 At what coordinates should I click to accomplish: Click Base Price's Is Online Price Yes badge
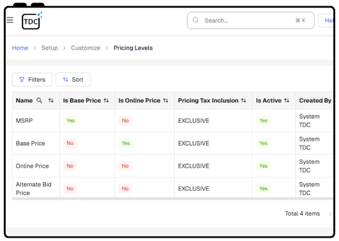(126, 143)
